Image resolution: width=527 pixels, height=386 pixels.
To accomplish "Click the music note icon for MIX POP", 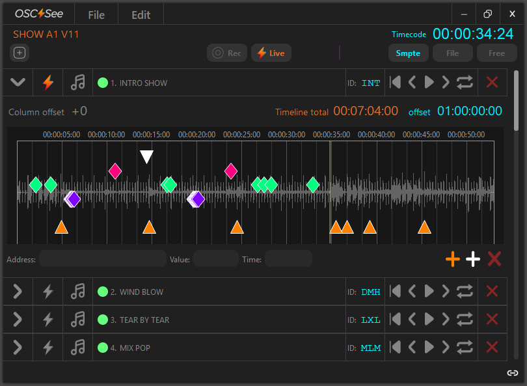I will [x=78, y=348].
